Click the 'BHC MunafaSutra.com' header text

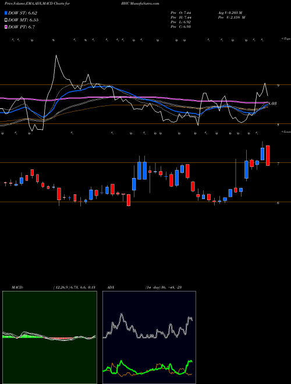coord(140,3)
